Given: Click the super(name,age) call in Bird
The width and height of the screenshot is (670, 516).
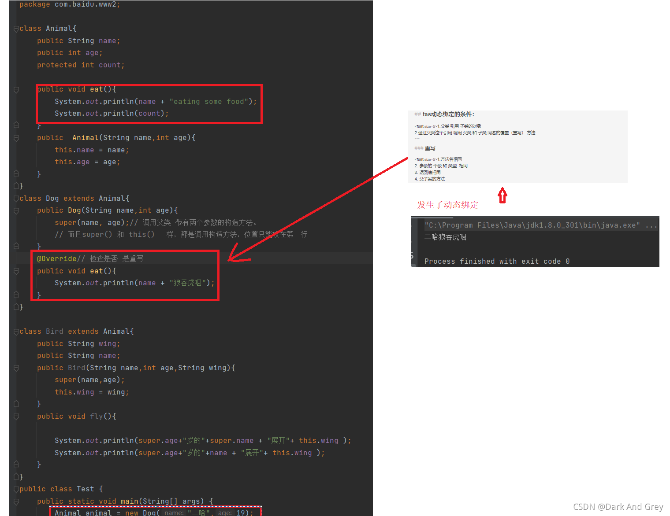Looking at the screenshot, I should tap(89, 380).
